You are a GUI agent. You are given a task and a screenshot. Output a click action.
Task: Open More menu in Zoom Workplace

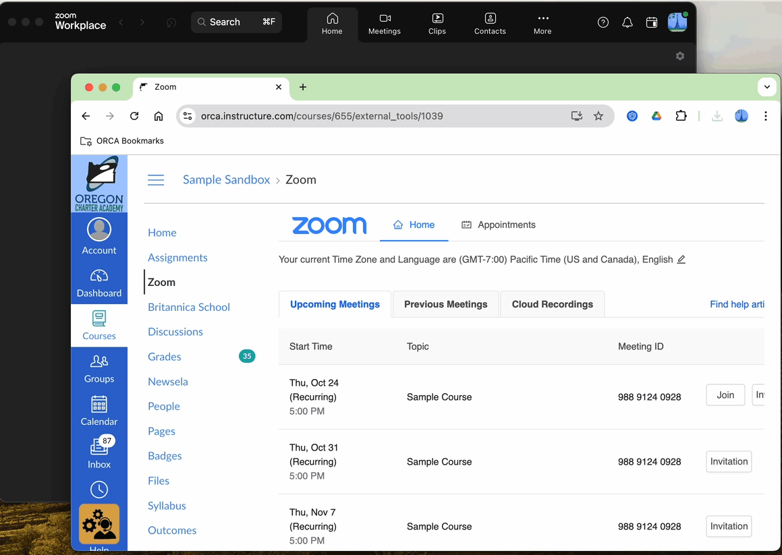click(542, 24)
